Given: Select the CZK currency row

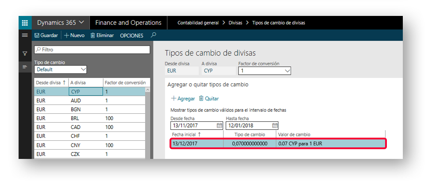Looking at the screenshot, I should coord(90,154).
